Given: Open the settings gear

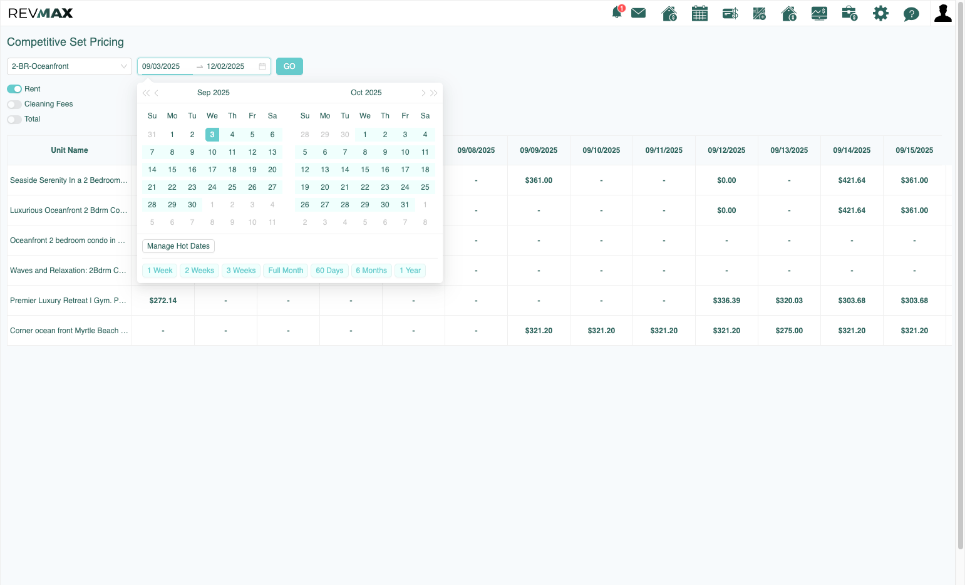Looking at the screenshot, I should (x=880, y=13).
